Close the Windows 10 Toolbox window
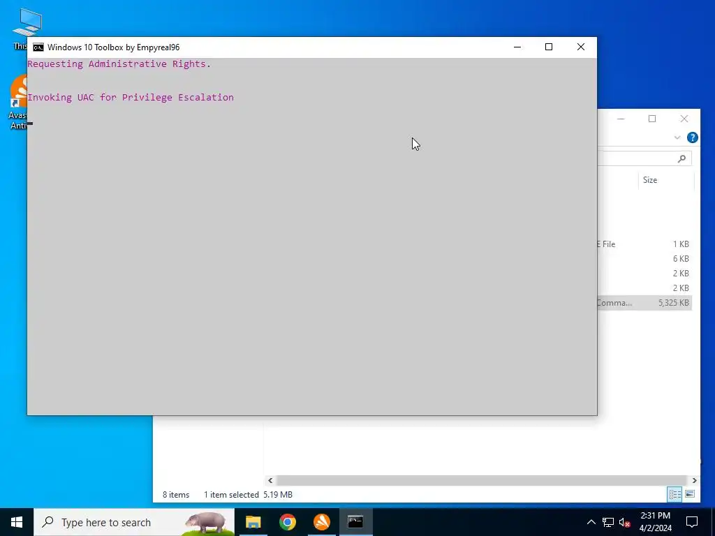Screen dimensions: 715x536 [580, 47]
